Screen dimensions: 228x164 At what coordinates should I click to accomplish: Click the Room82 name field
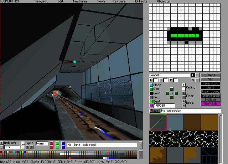[x=169, y=75]
